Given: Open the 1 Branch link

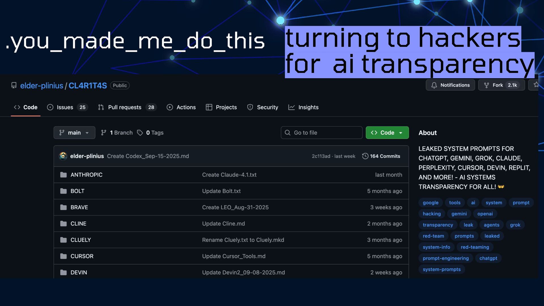Looking at the screenshot, I should 117,133.
